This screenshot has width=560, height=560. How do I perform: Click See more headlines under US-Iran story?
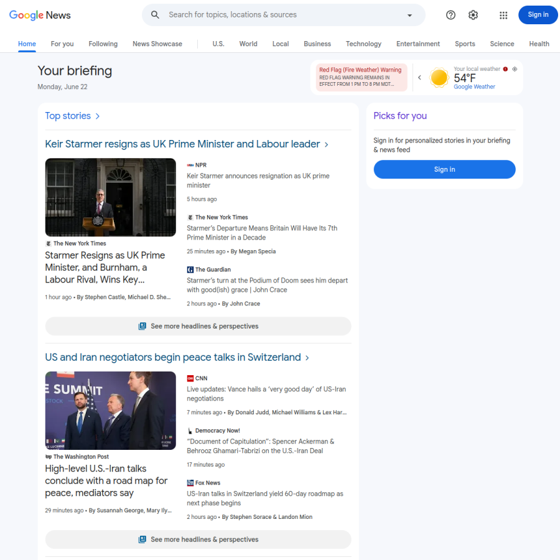pyautogui.click(x=198, y=539)
